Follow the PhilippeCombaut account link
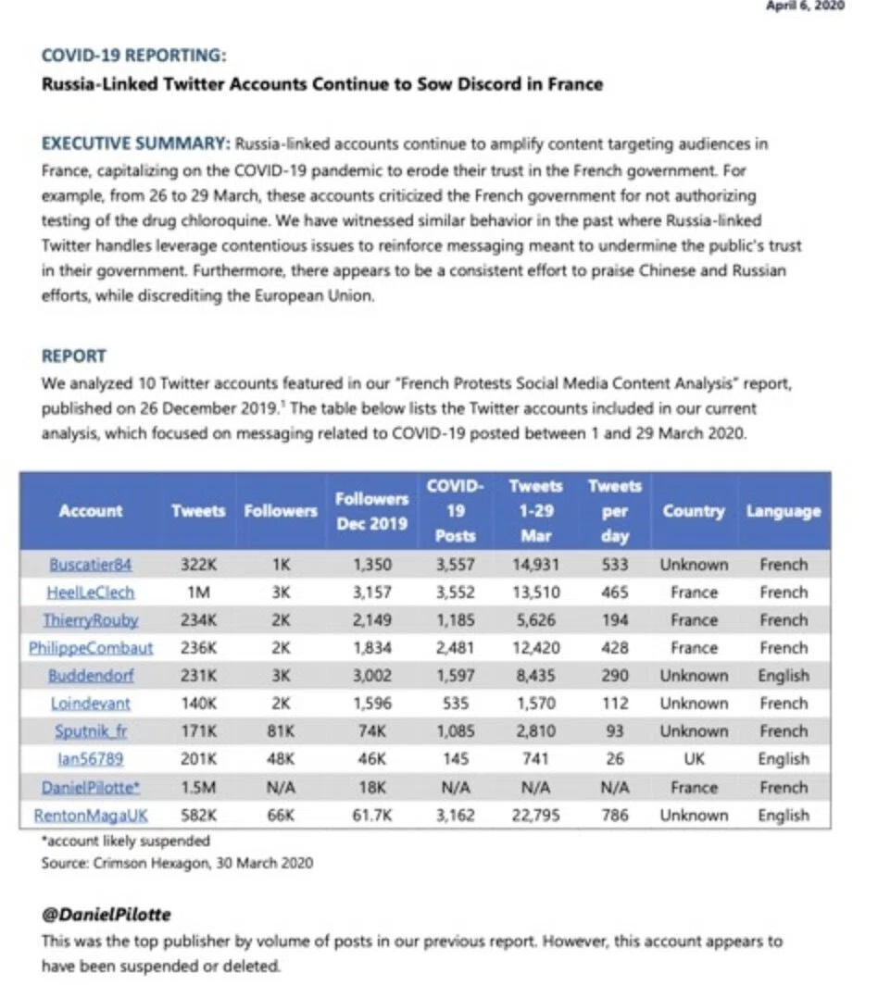This screenshot has height=998, width=878. click(x=91, y=648)
